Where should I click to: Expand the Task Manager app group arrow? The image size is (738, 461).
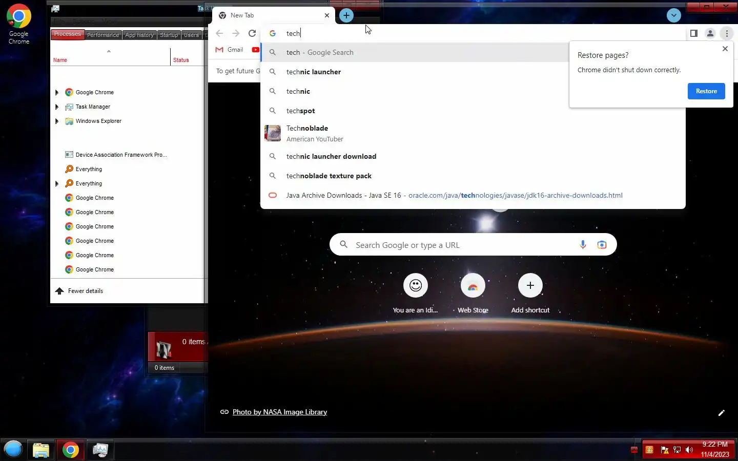click(x=57, y=107)
